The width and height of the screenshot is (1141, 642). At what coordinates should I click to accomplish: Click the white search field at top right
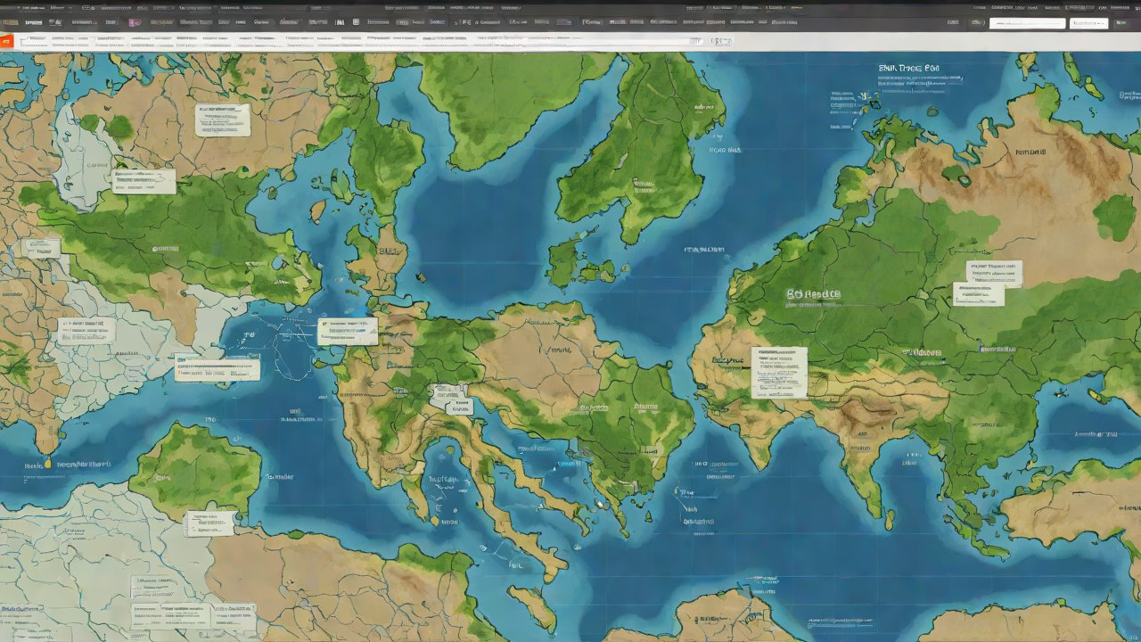pos(1027,23)
